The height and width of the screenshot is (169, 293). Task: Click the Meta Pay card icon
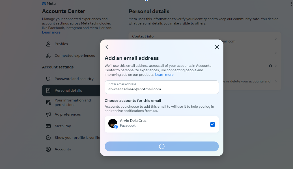48,126
